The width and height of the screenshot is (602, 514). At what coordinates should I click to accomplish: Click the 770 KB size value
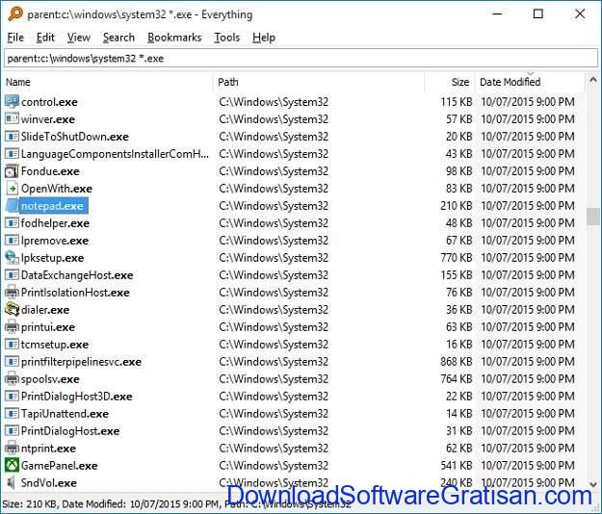click(x=457, y=258)
